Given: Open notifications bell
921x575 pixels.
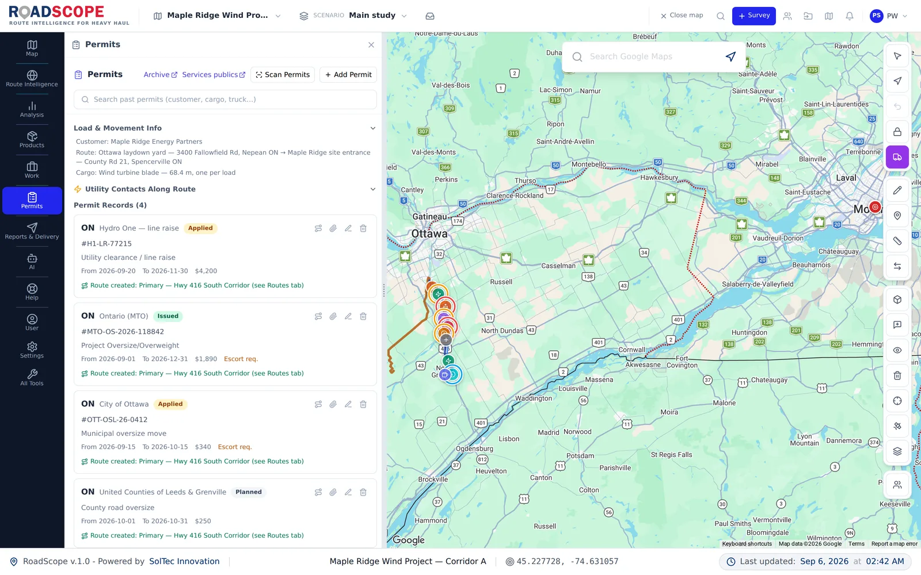Looking at the screenshot, I should point(850,16).
